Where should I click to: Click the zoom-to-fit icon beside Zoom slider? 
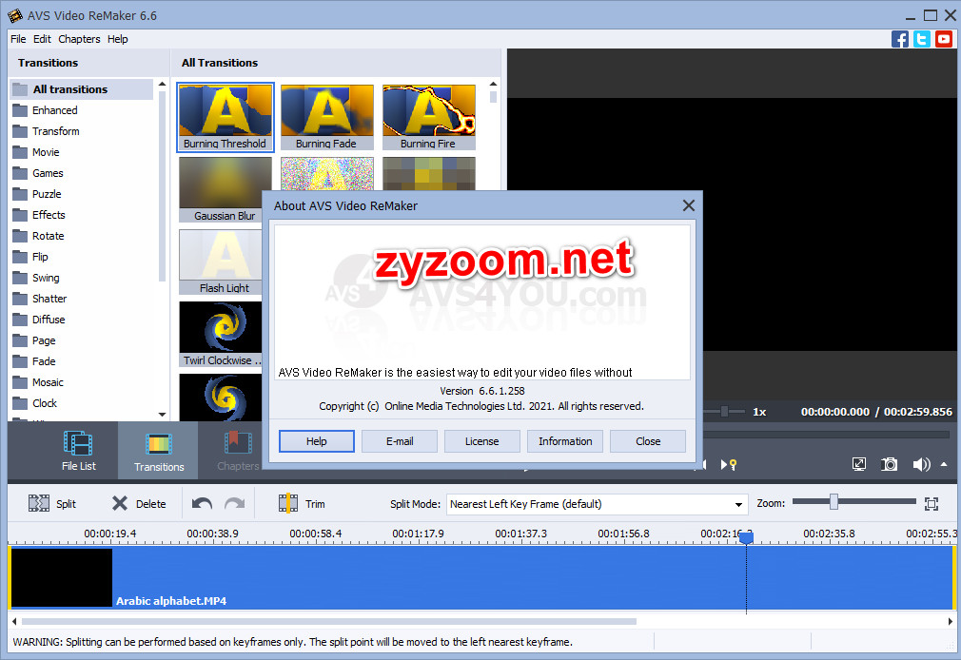932,504
